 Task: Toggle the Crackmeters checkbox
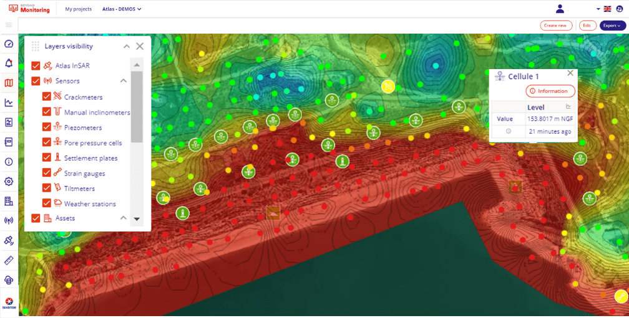(47, 97)
